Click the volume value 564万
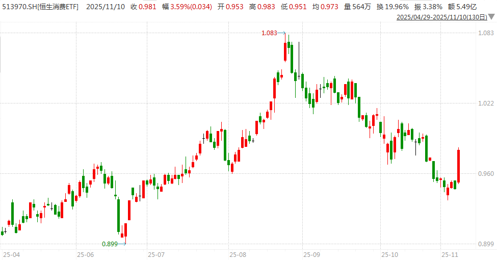Viewport: 497px width, 261px height. click(362, 7)
